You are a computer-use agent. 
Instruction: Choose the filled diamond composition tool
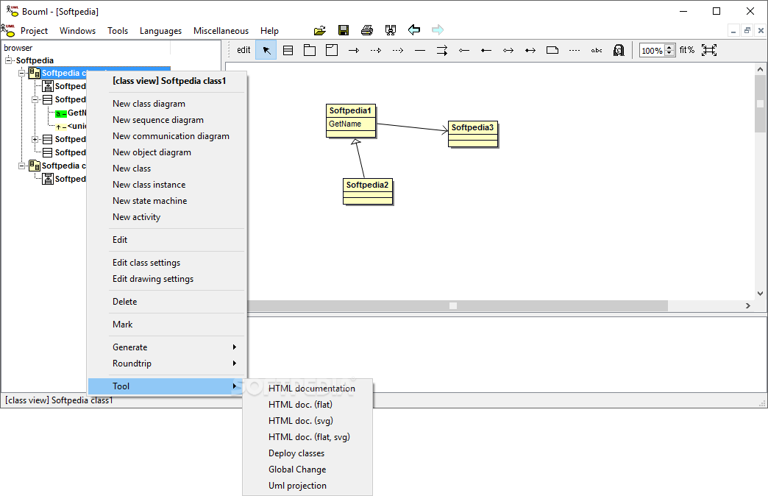tap(486, 51)
